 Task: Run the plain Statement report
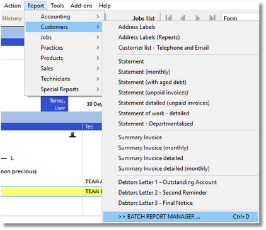pyautogui.click(x=180, y=62)
